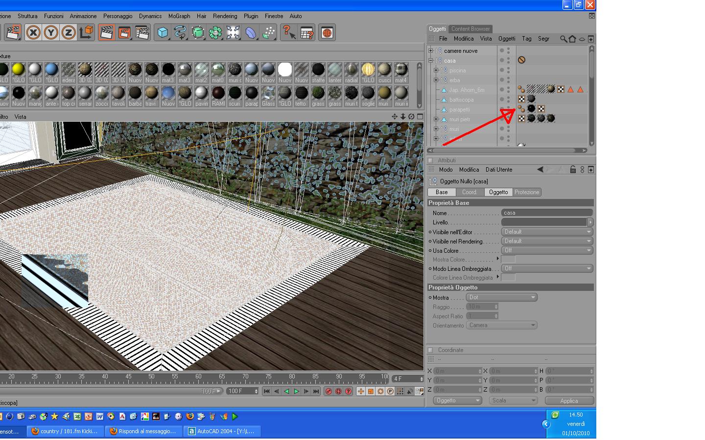Click the record keyframe button in timeline
The image size is (705, 440).
click(x=329, y=391)
